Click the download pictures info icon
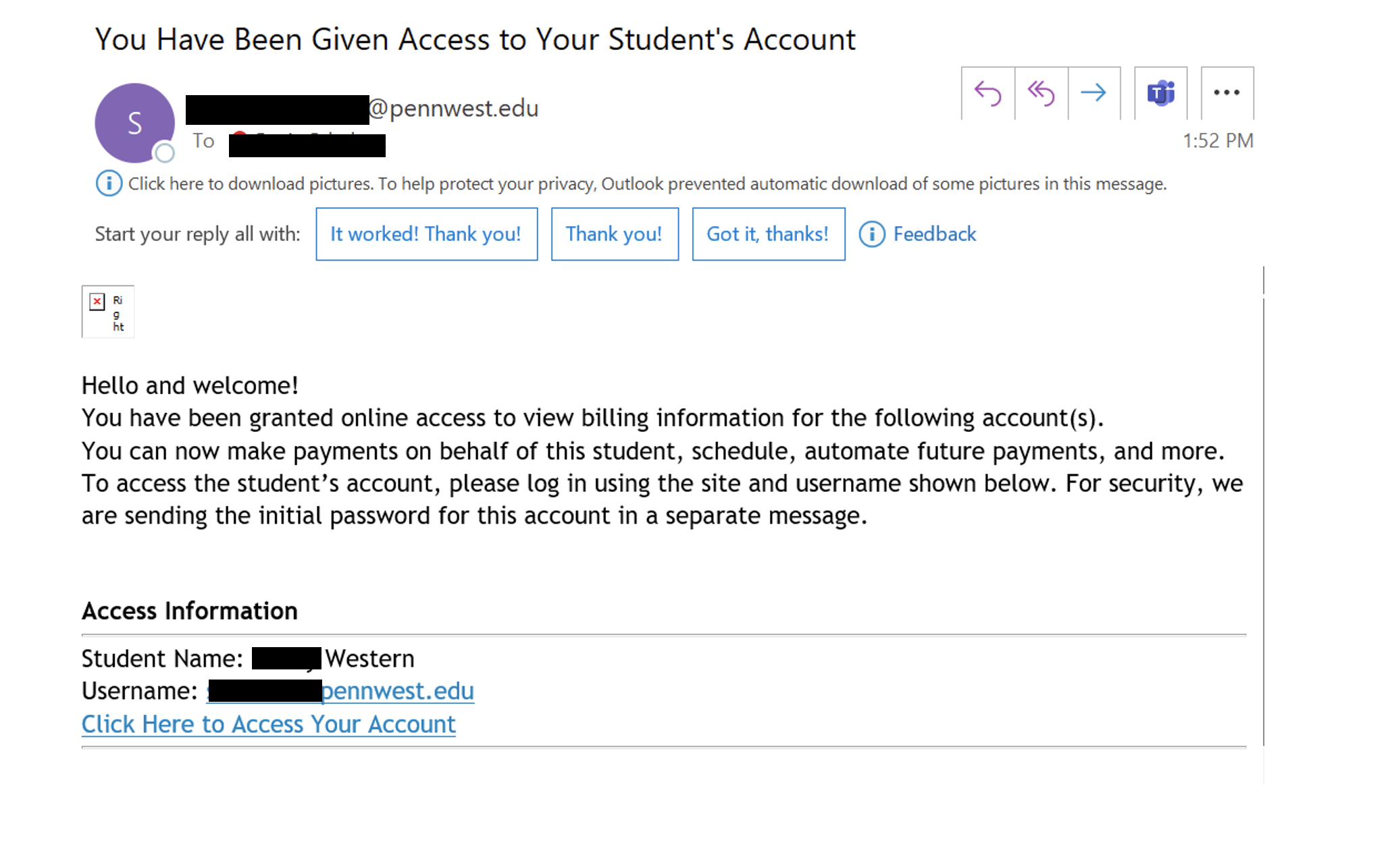Viewport: 1394px width, 857px height. tap(109, 184)
